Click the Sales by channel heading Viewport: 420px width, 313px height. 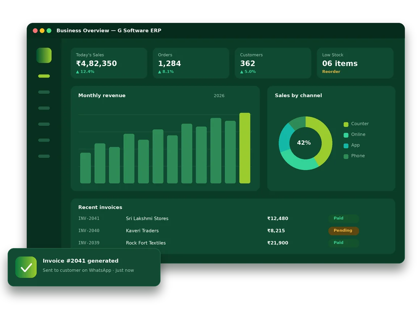coord(298,95)
